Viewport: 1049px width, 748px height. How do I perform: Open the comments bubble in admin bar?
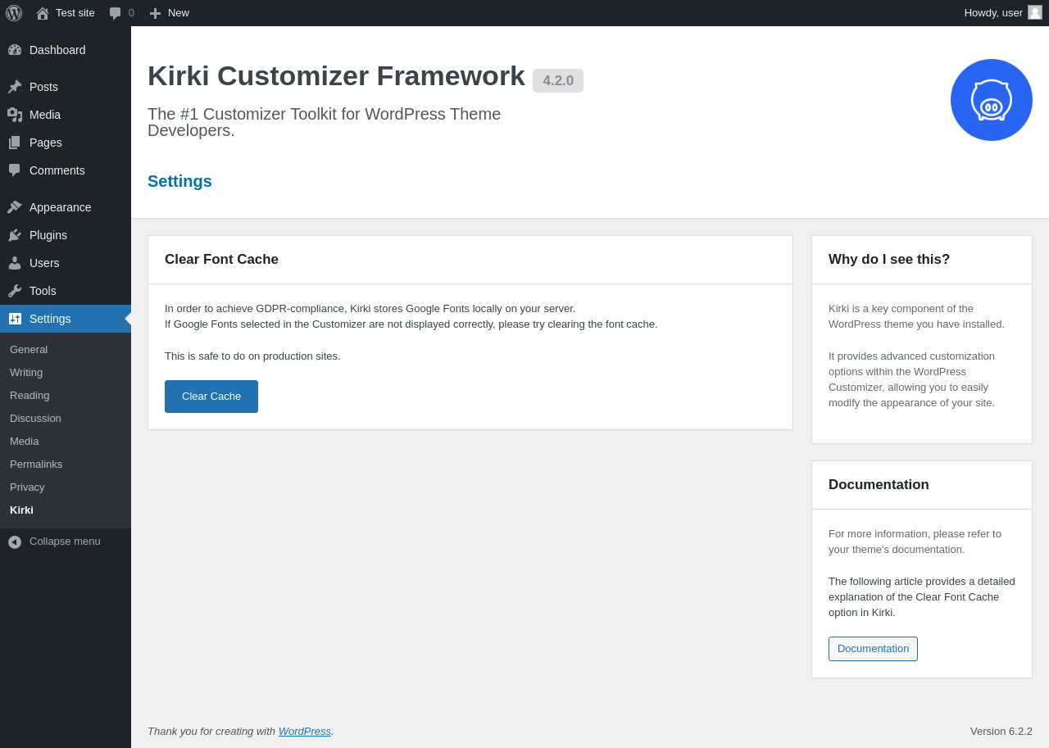(x=116, y=13)
